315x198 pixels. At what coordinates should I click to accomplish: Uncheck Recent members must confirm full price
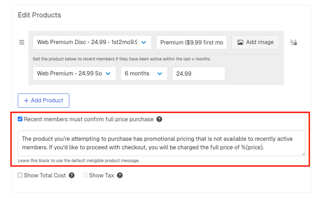(20, 119)
